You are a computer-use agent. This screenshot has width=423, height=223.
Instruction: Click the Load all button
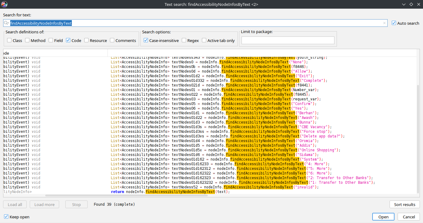coord(15,204)
